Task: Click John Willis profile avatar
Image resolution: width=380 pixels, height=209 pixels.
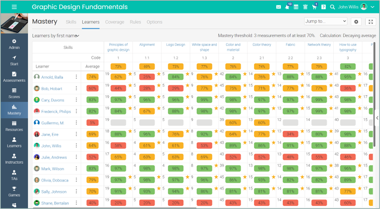Action: pos(364,7)
